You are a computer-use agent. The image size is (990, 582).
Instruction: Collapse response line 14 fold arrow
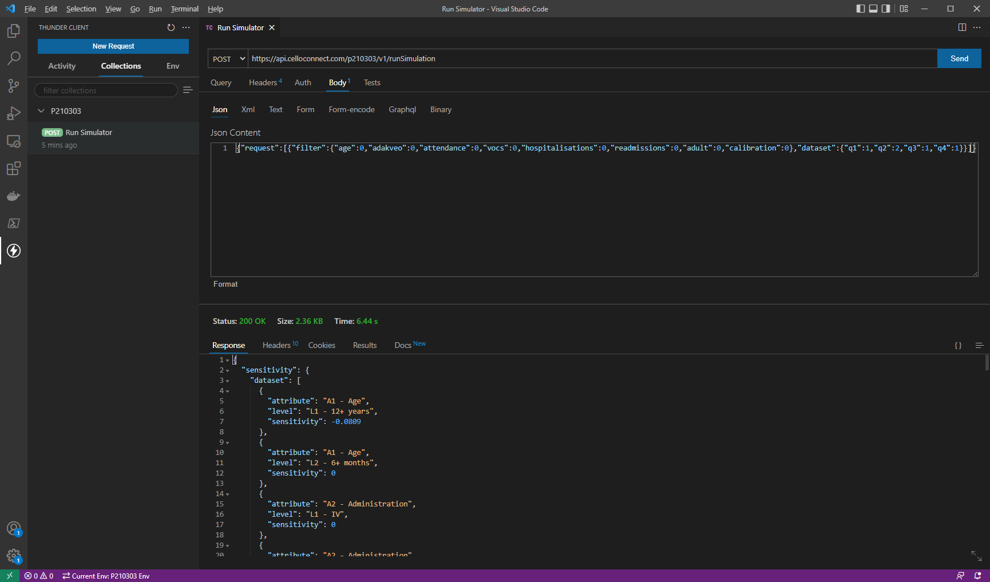[x=227, y=494]
